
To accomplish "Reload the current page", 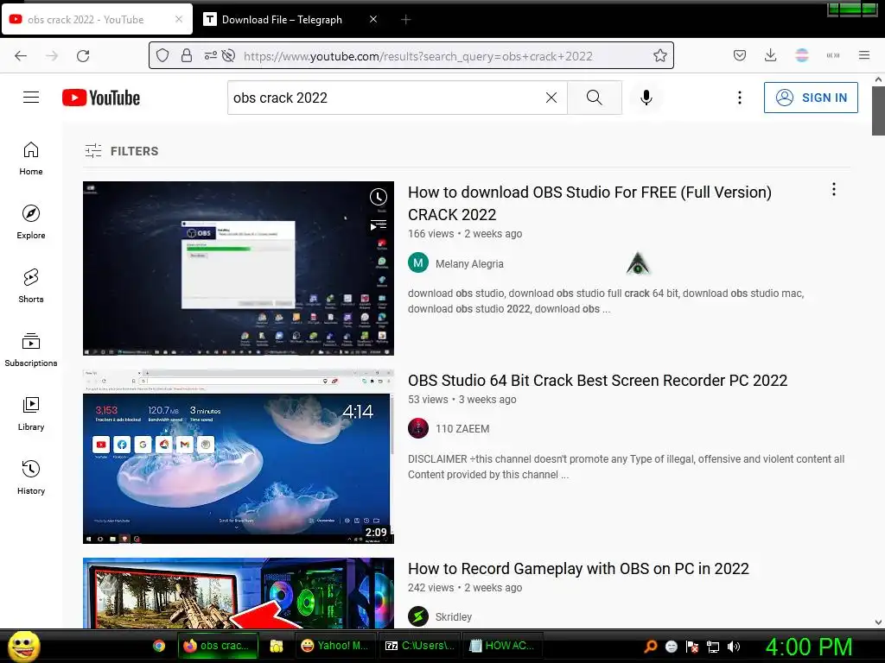I will point(83,56).
